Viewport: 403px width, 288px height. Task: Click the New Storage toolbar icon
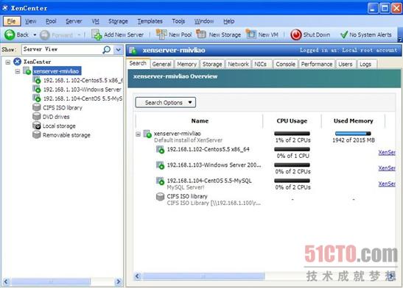point(201,34)
